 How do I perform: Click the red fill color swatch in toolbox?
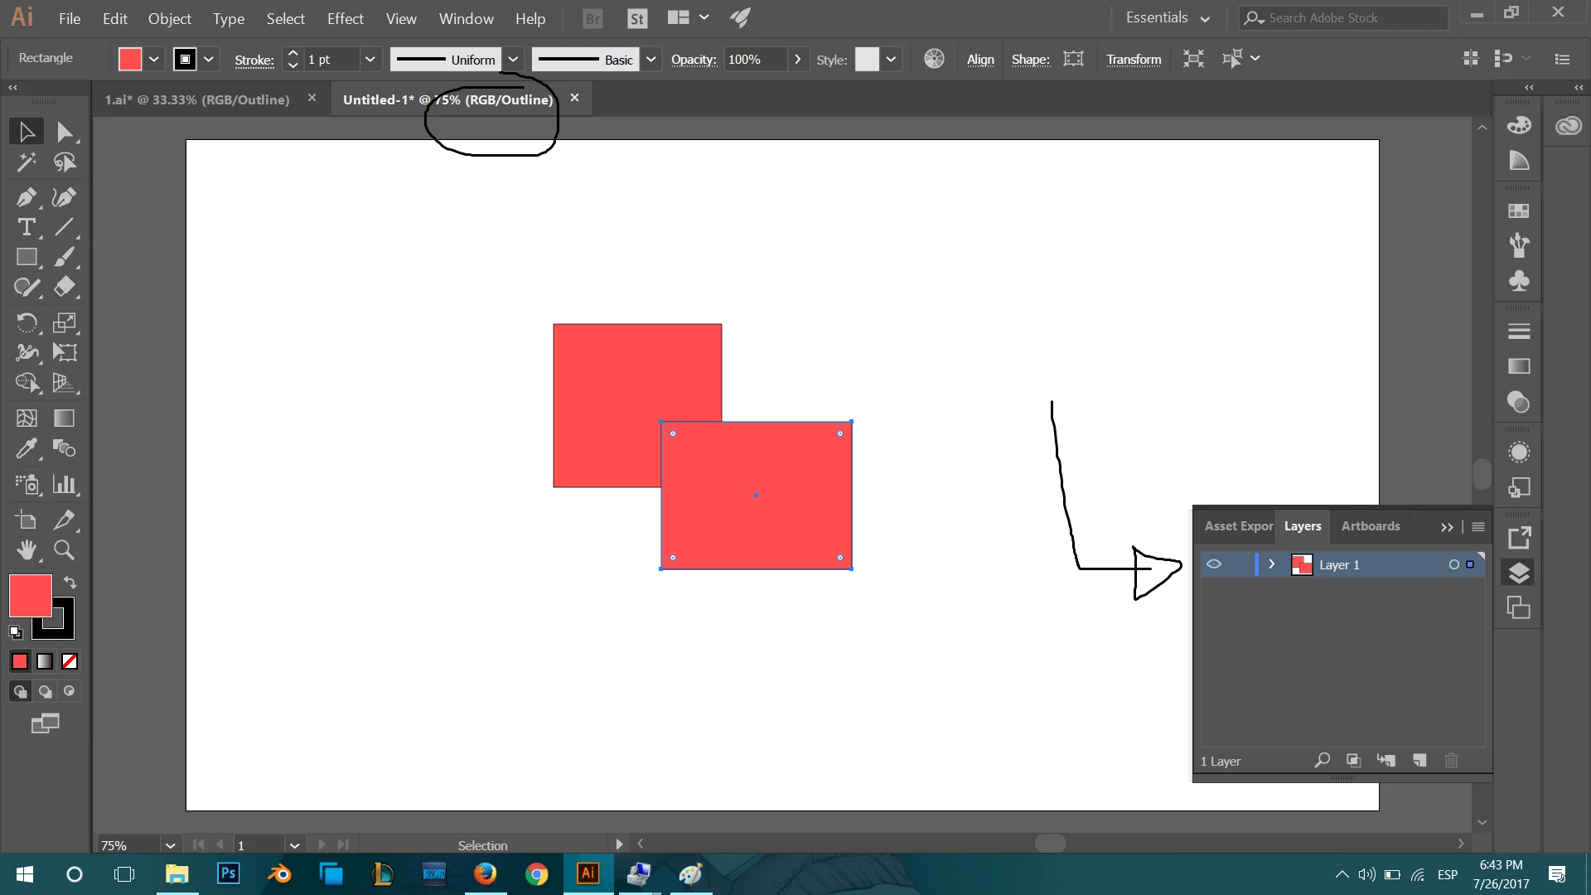click(x=30, y=595)
